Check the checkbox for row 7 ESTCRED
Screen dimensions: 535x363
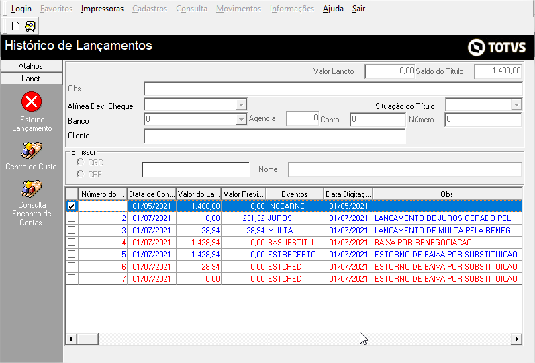tap(72, 278)
